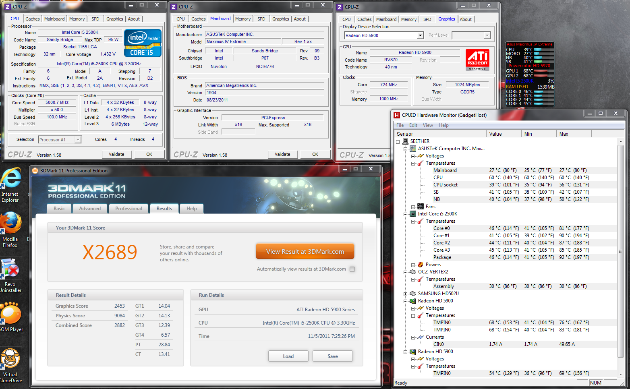Click the ASUSTeK motherboard icon in tree
The width and height of the screenshot is (630, 389).
click(x=413, y=149)
